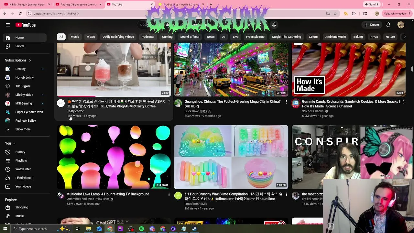Open options menu for Lava Lamp video
The image size is (414, 233).
(169, 194)
